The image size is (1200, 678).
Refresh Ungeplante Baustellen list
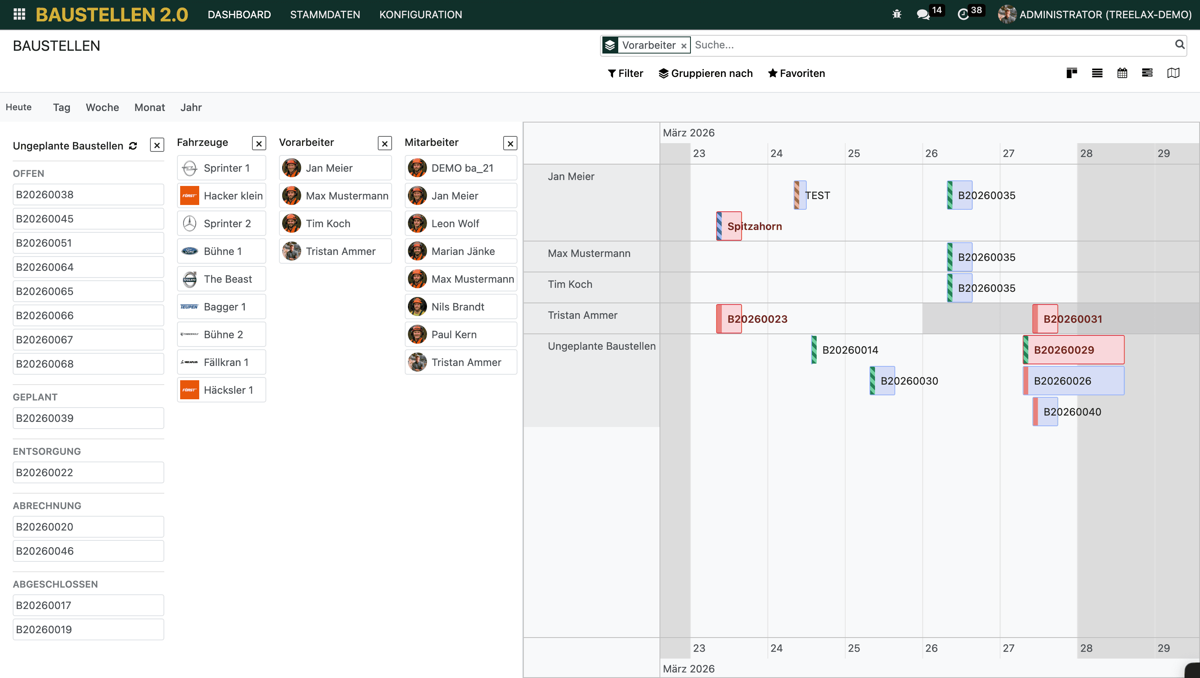[133, 146]
